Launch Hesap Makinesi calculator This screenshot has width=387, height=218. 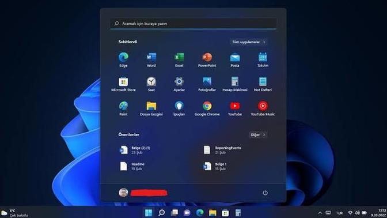235,84
